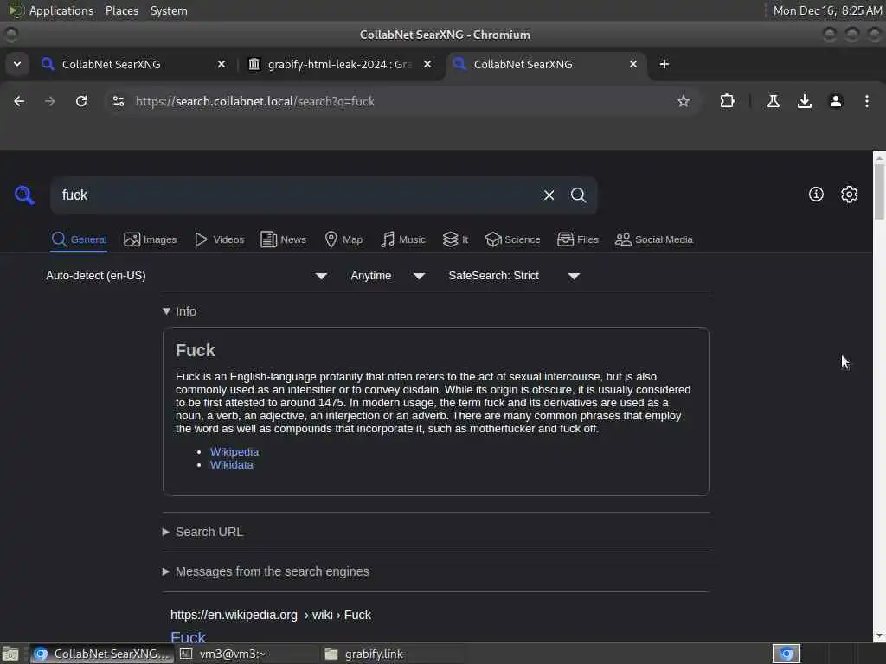Open the Anytime time range dropdown
Image resolution: width=886 pixels, height=664 pixels.
coord(388,276)
